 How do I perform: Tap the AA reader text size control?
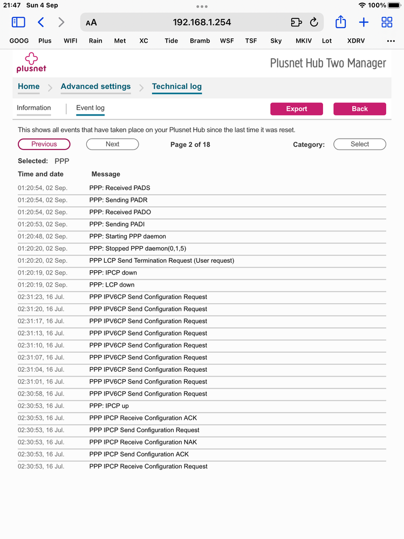coord(92,23)
